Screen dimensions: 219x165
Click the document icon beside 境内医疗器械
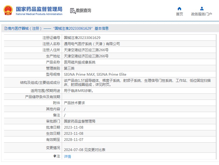click(x=6, y=29)
